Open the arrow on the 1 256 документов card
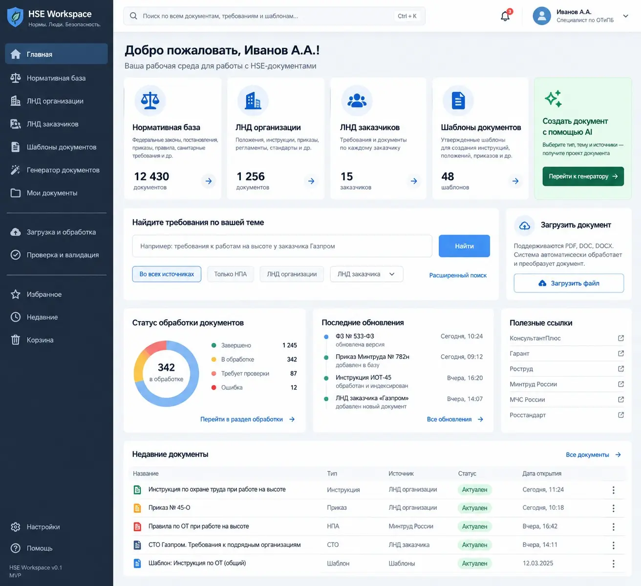 [311, 181]
